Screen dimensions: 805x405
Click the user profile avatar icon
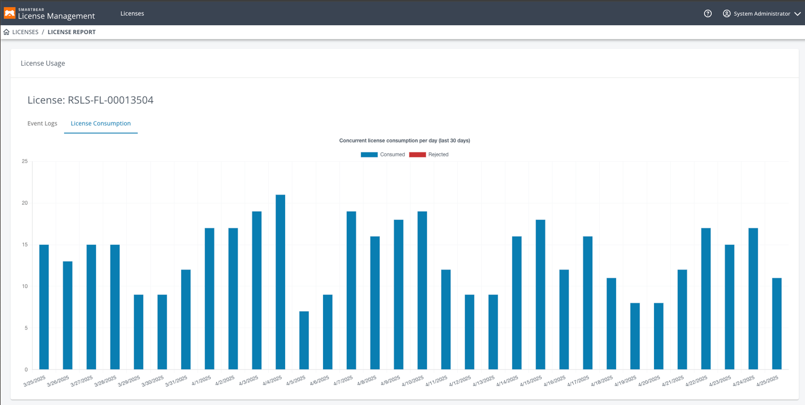point(727,13)
